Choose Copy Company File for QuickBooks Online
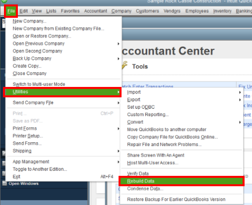252x205 pixels. point(182,137)
